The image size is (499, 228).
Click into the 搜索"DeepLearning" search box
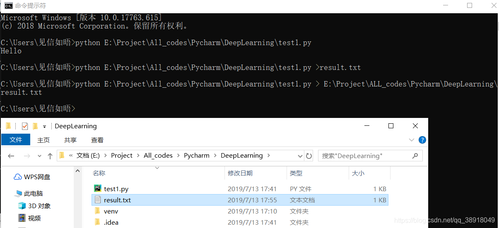point(370,156)
